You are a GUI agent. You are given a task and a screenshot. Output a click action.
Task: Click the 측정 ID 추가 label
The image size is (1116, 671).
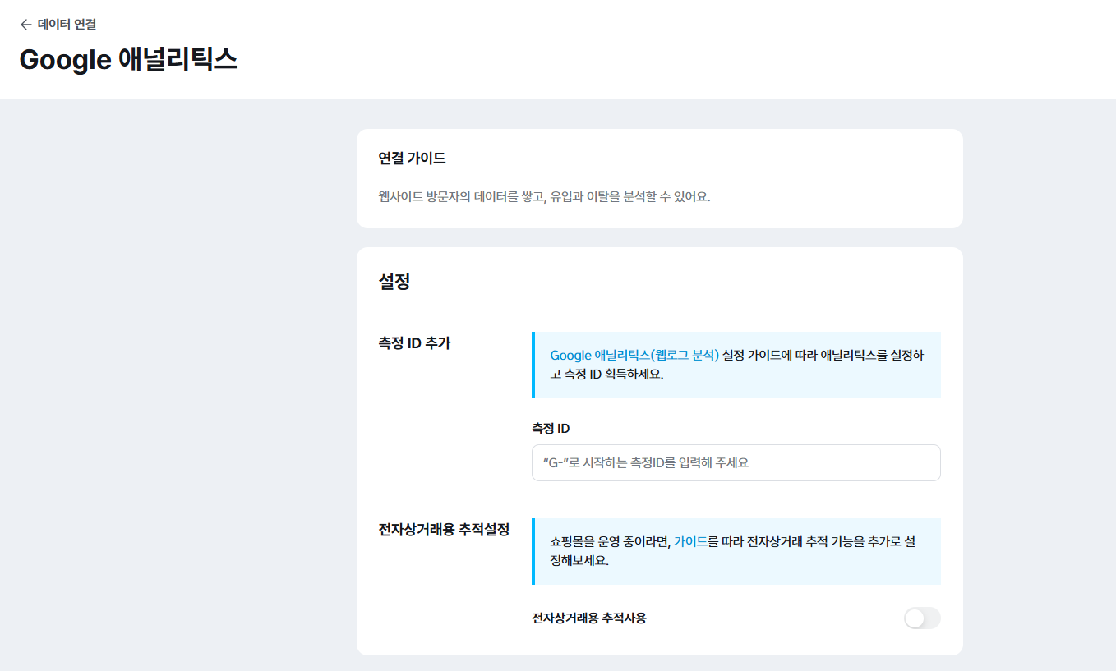[414, 342]
